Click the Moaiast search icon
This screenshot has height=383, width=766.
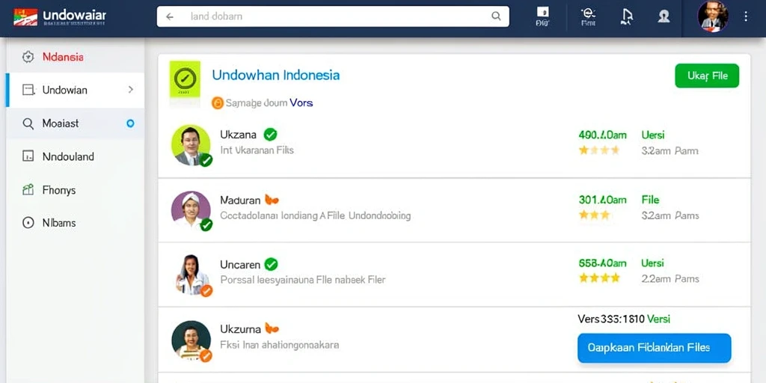click(x=28, y=123)
